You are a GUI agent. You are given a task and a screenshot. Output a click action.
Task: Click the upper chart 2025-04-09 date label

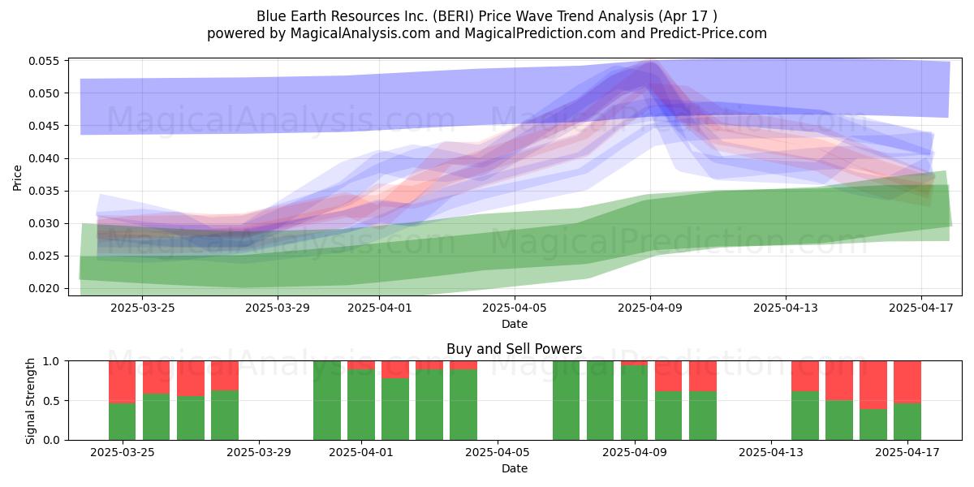650,308
